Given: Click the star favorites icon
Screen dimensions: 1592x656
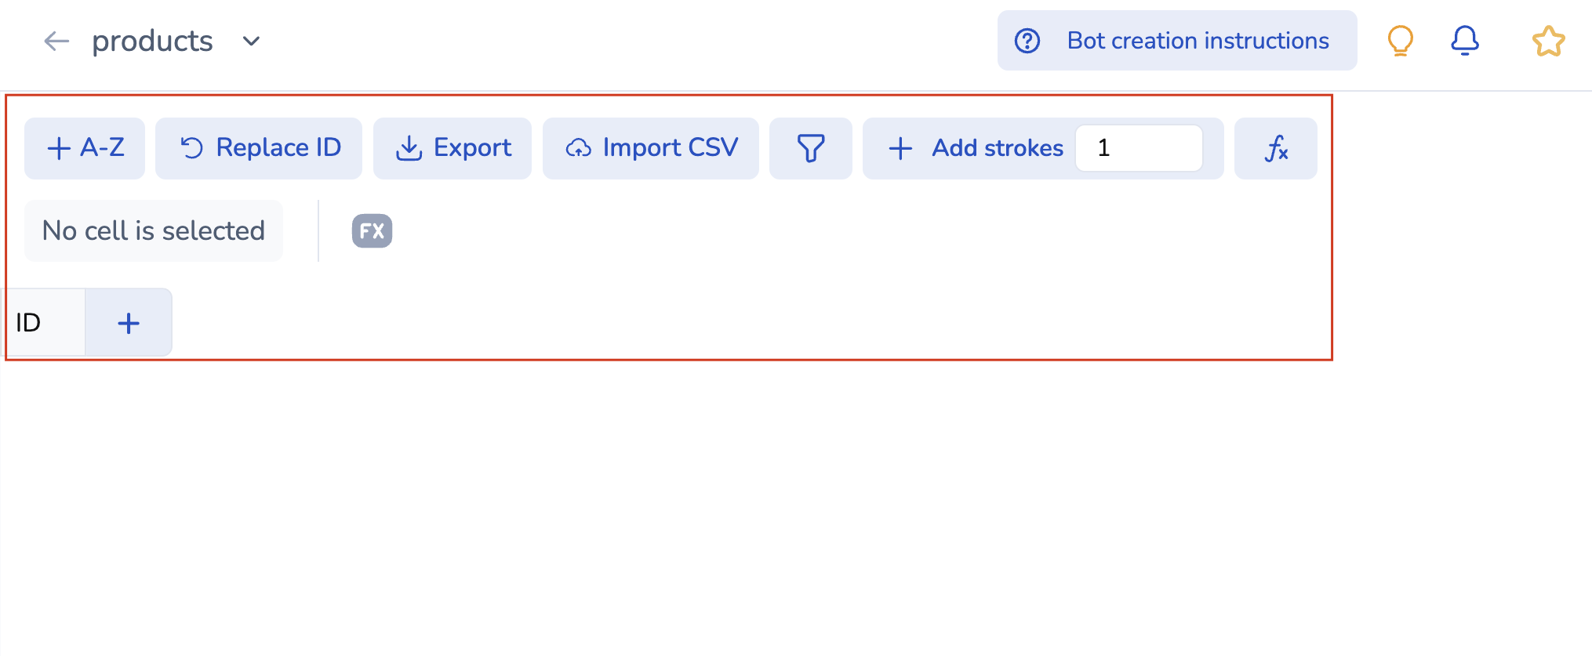Looking at the screenshot, I should pyautogui.click(x=1548, y=42).
